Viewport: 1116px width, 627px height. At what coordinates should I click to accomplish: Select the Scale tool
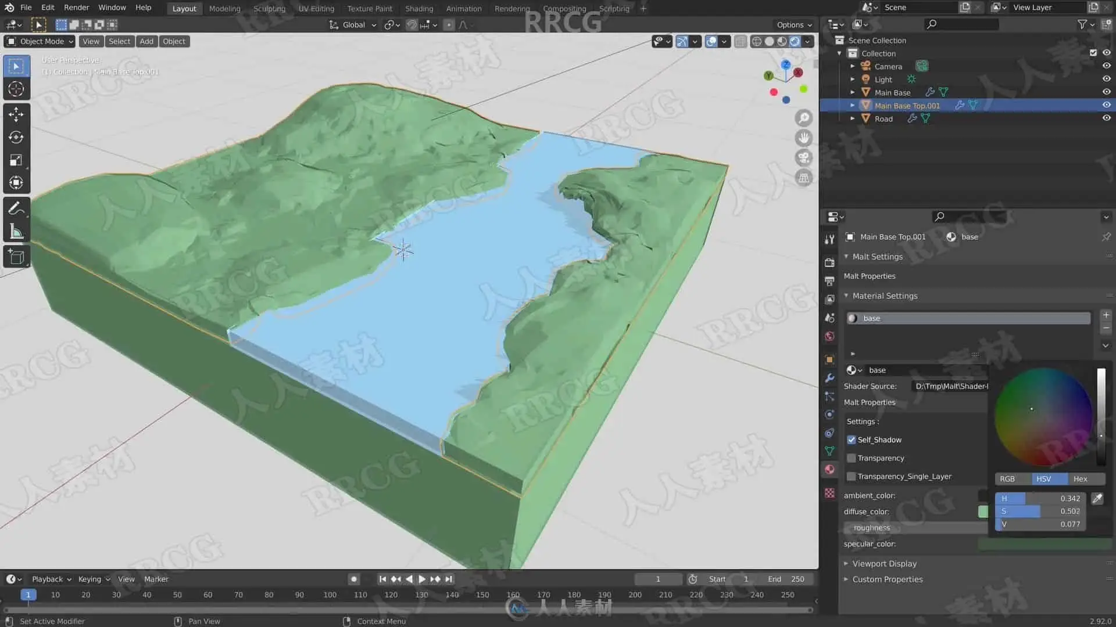click(x=16, y=160)
